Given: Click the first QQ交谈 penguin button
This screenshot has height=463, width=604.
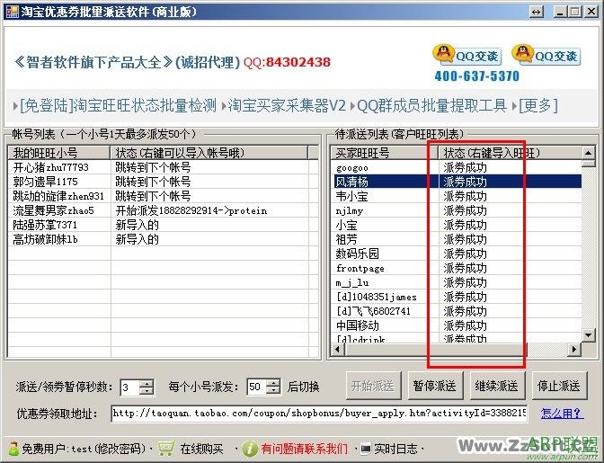Looking at the screenshot, I should pyautogui.click(x=466, y=55).
